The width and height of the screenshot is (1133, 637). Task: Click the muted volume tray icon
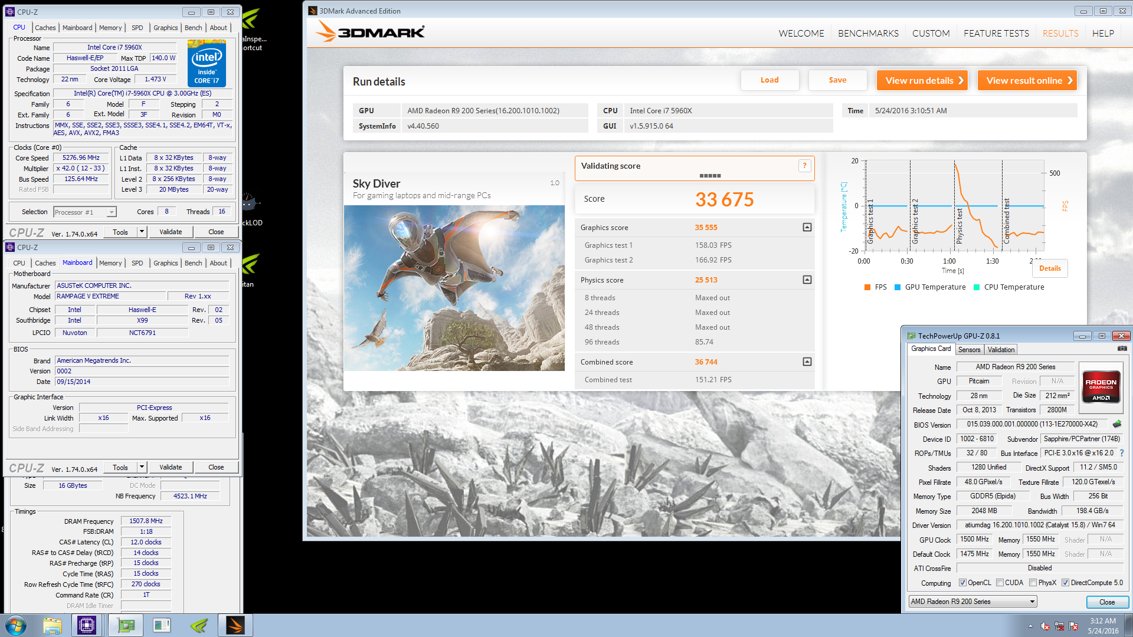pyautogui.click(x=1045, y=626)
